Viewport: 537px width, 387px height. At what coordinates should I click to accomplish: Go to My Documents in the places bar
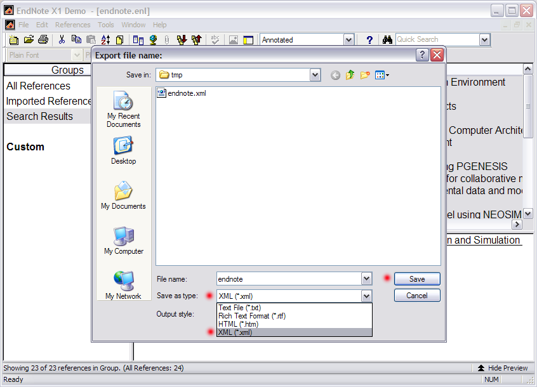click(123, 195)
